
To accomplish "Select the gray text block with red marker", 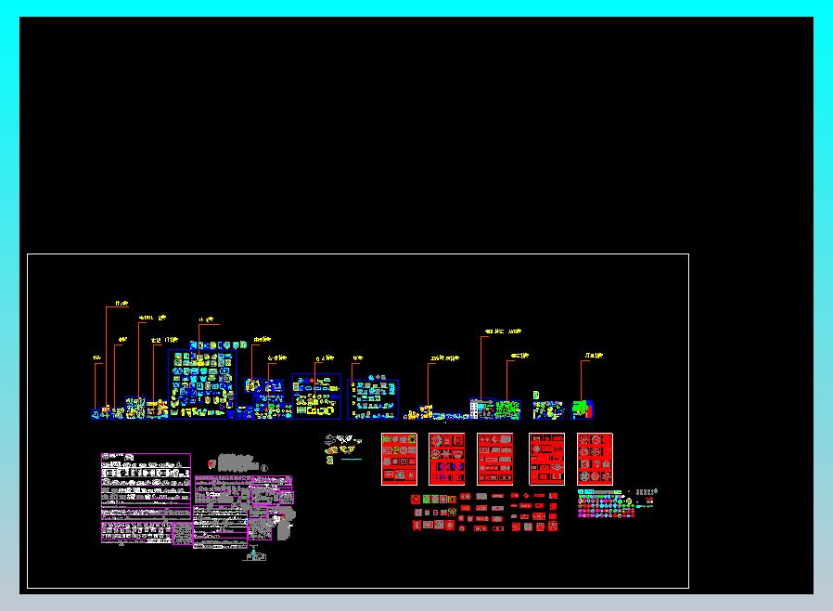I will click(x=237, y=463).
